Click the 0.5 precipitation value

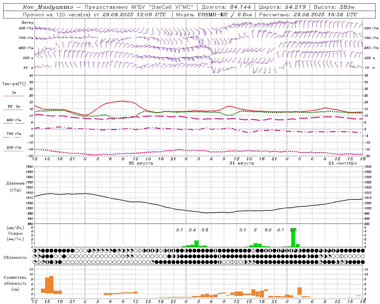[205, 230]
